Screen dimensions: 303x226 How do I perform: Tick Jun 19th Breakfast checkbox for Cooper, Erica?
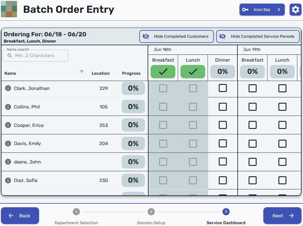252,125
